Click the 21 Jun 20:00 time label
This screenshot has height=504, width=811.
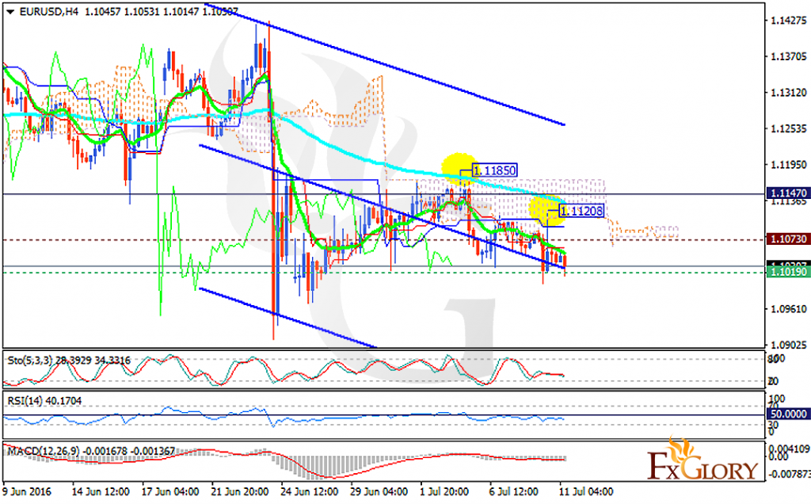tap(239, 491)
